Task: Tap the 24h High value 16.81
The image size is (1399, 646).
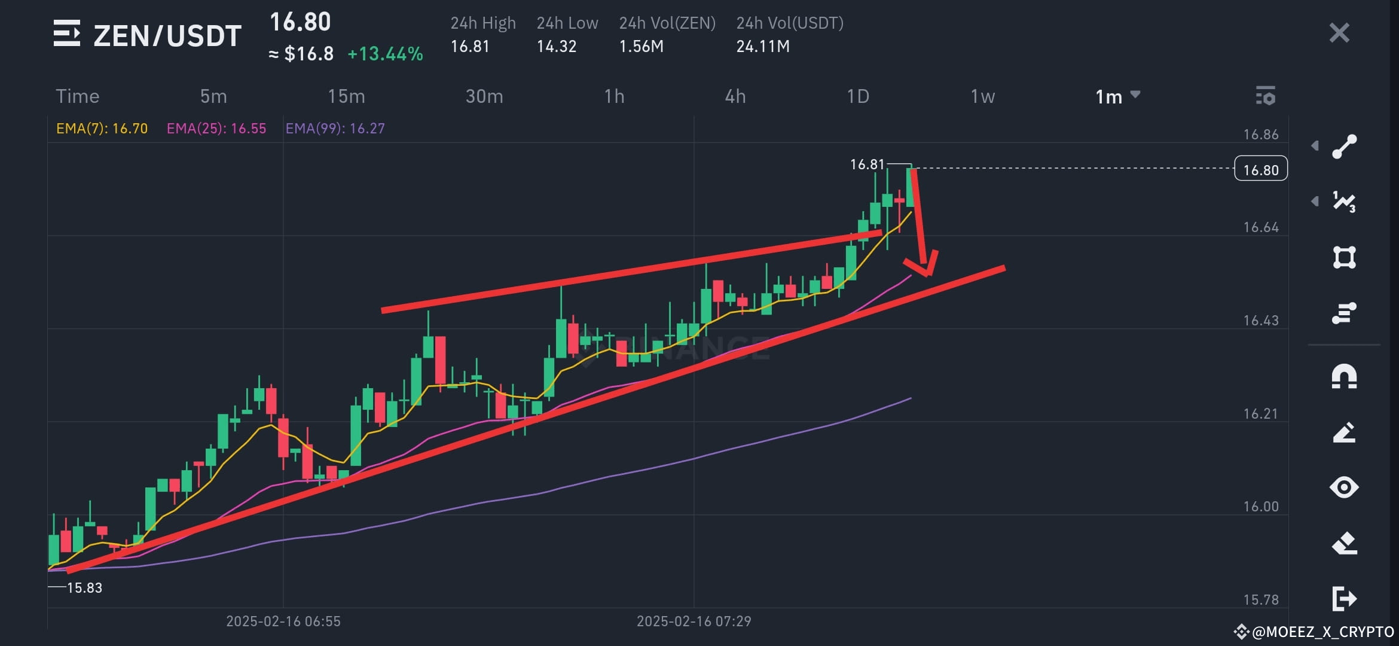Action: tap(470, 46)
